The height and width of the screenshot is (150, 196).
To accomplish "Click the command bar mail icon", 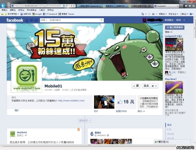I will coord(149,14).
